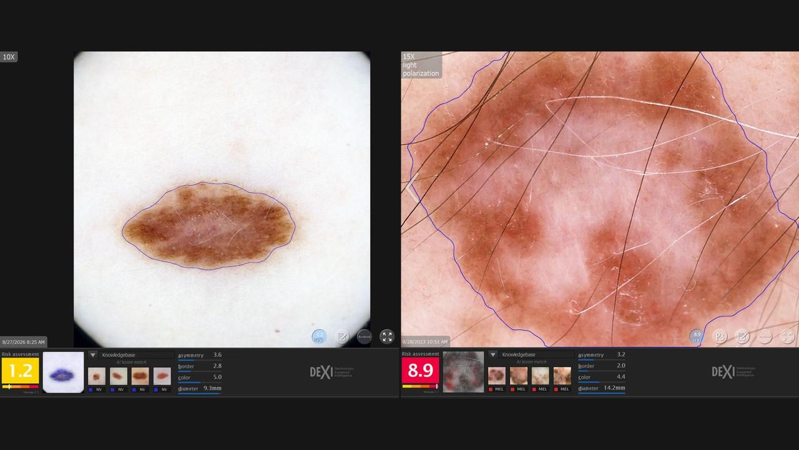Viewport: 799px width, 450px height.
Task: Click the red 8.9 risk assessment score
Action: tap(420, 371)
